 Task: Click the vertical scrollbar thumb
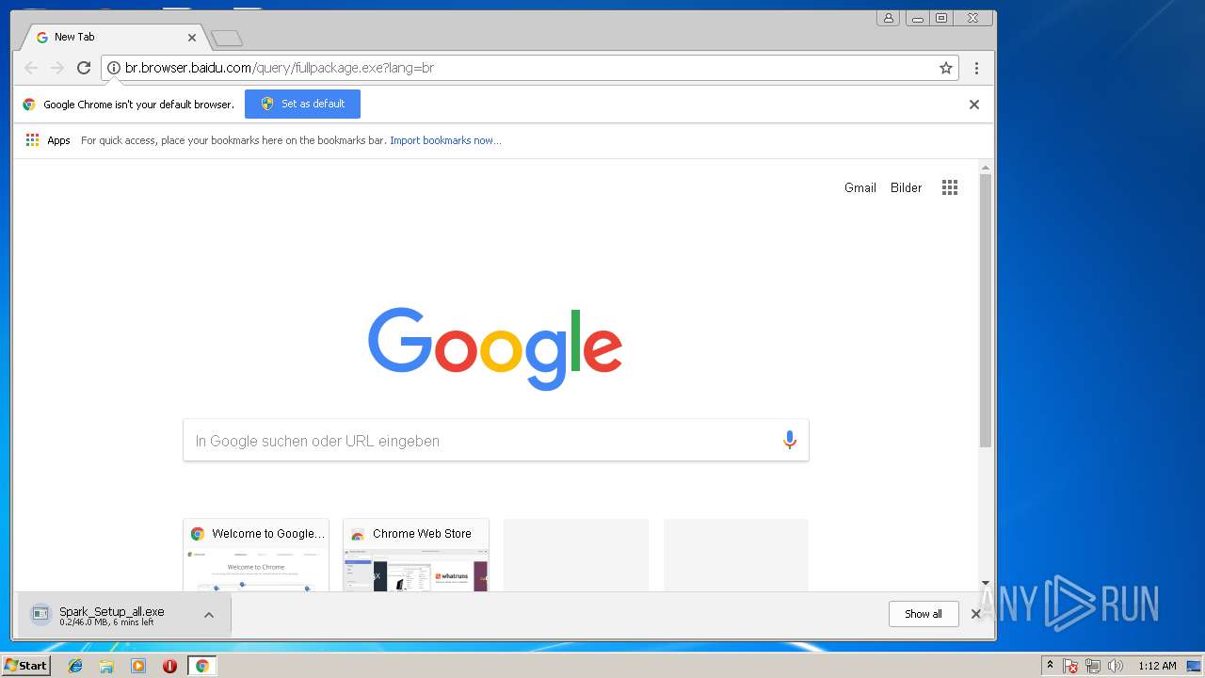click(x=986, y=311)
